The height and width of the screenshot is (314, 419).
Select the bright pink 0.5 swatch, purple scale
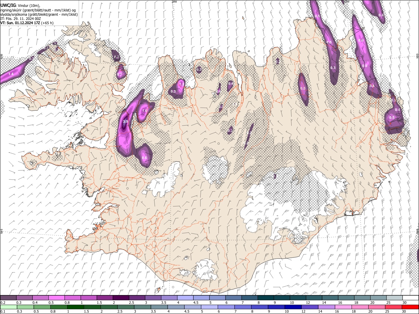coord(56,298)
